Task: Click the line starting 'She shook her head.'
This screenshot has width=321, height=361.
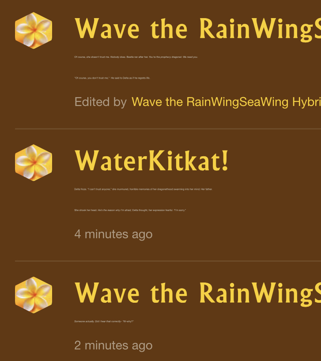Action: pos(130,210)
